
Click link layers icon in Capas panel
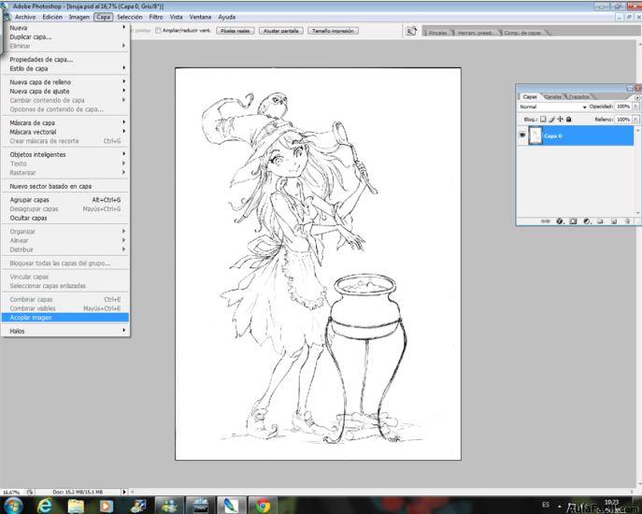tap(545, 221)
